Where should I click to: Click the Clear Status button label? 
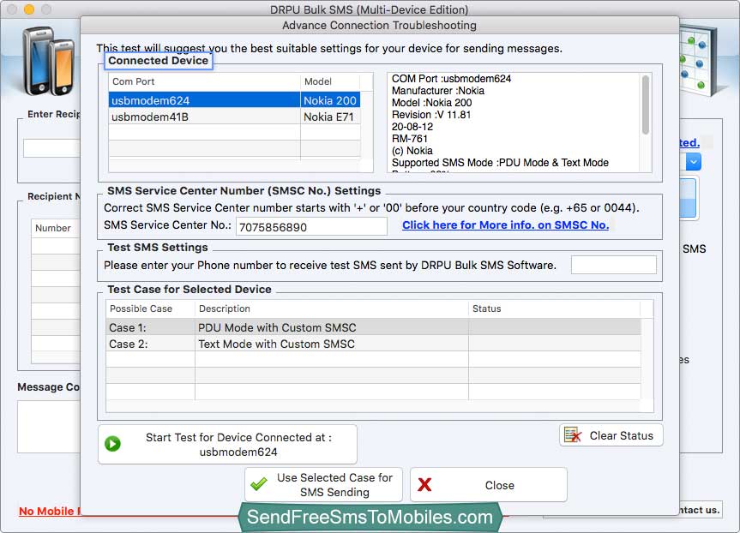point(621,435)
